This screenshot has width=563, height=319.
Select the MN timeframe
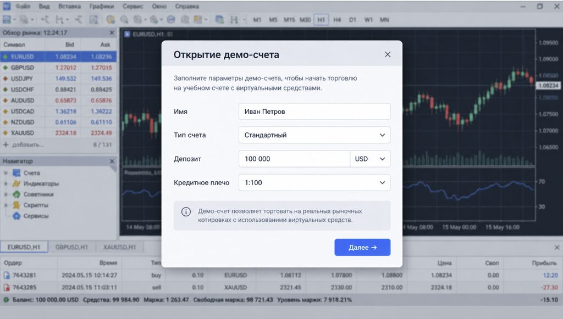point(384,20)
